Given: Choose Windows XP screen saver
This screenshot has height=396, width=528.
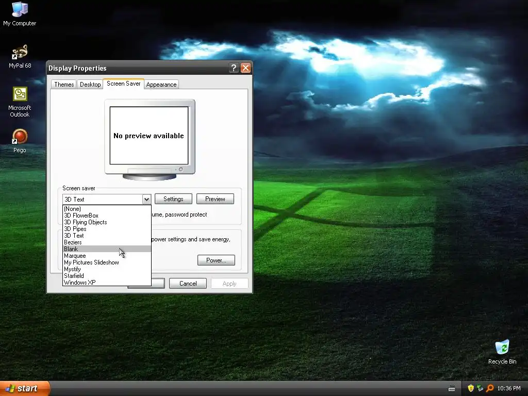Looking at the screenshot, I should (107, 283).
